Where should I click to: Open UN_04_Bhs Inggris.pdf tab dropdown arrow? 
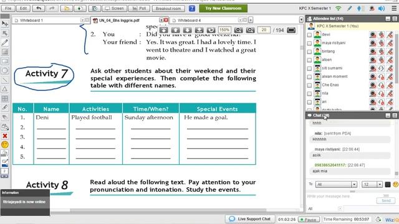point(161,20)
